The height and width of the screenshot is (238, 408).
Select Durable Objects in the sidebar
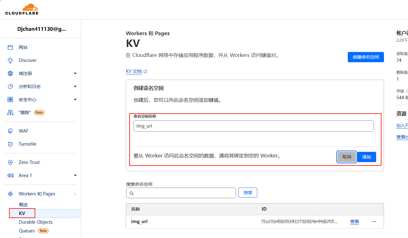tap(36, 222)
